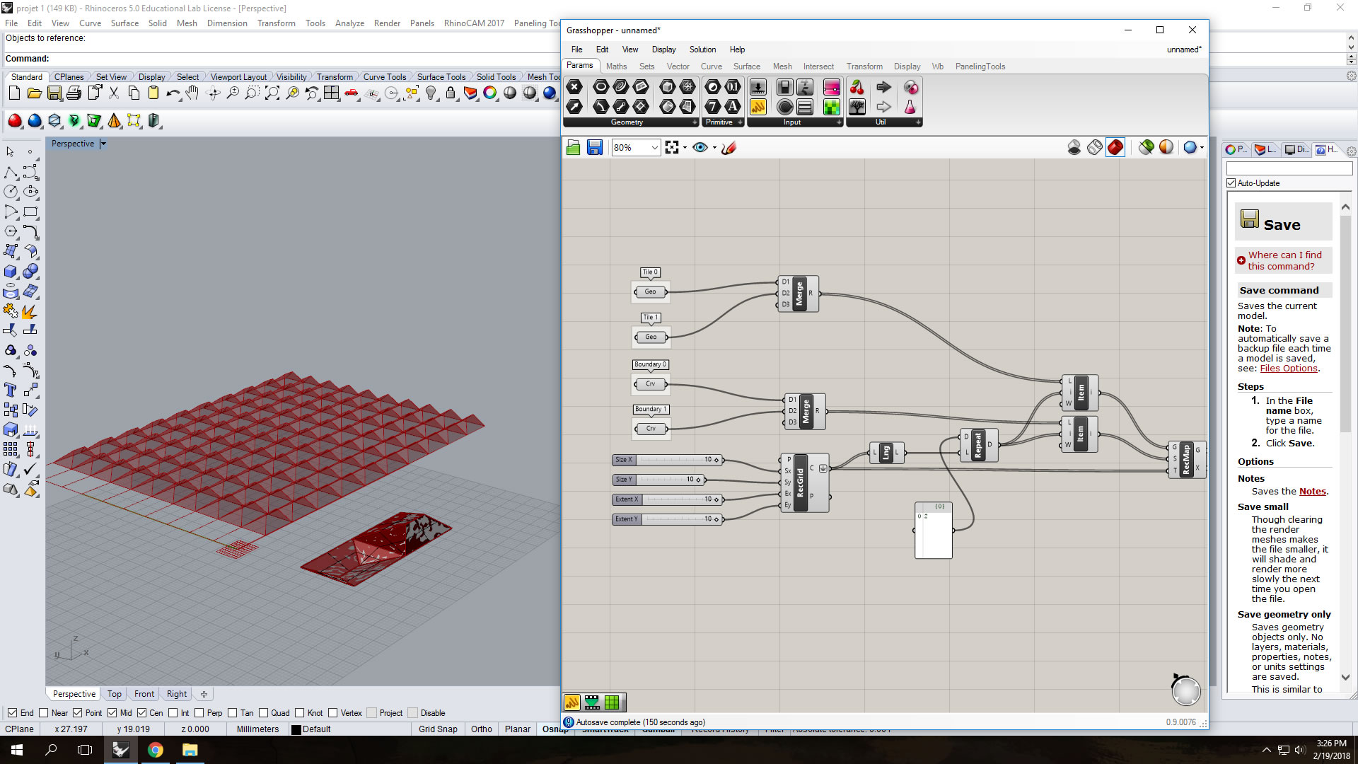Open Chrome from the Windows taskbar
The height and width of the screenshot is (764, 1358).
pyautogui.click(x=156, y=750)
